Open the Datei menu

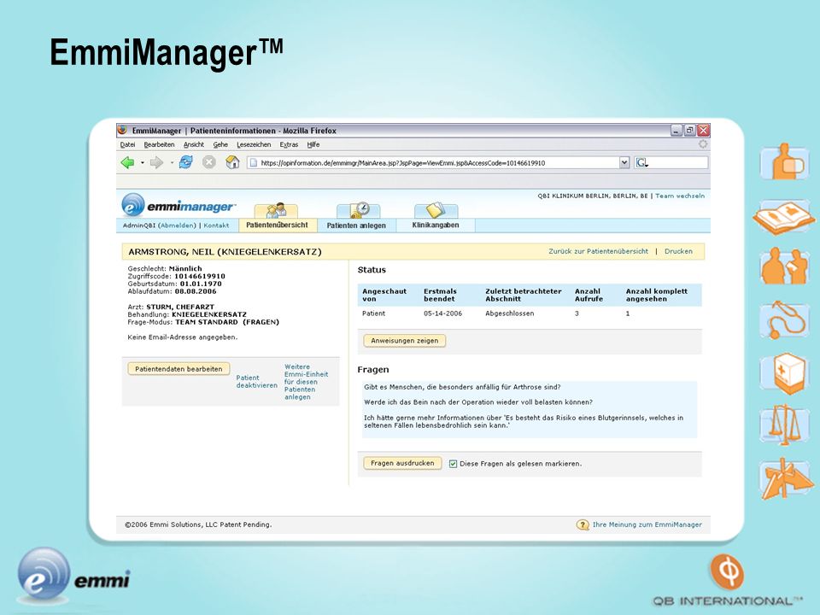pyautogui.click(x=127, y=144)
